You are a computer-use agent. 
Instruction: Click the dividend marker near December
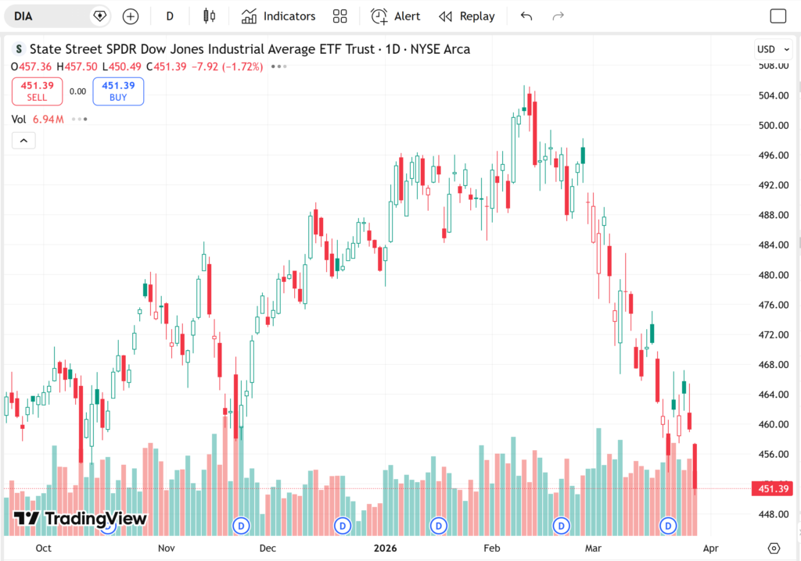click(241, 526)
